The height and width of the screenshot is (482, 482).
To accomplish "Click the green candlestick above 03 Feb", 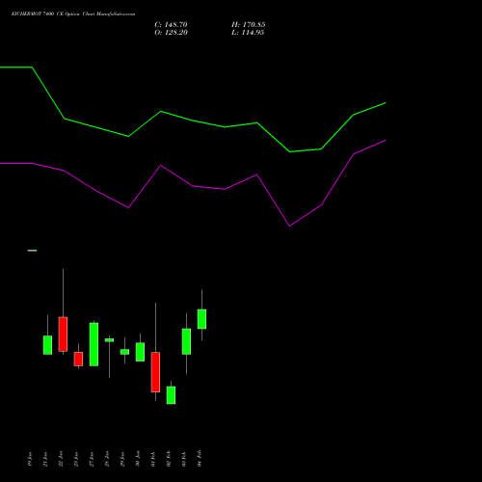I will click(186, 341).
